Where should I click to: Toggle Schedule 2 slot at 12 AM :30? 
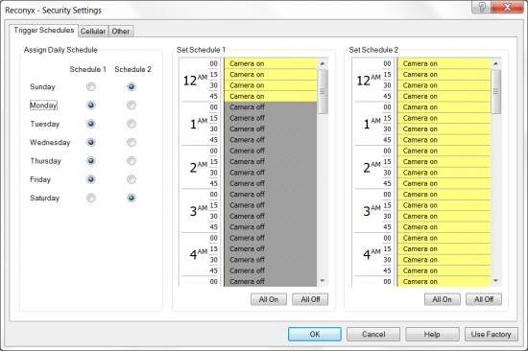[x=444, y=85]
